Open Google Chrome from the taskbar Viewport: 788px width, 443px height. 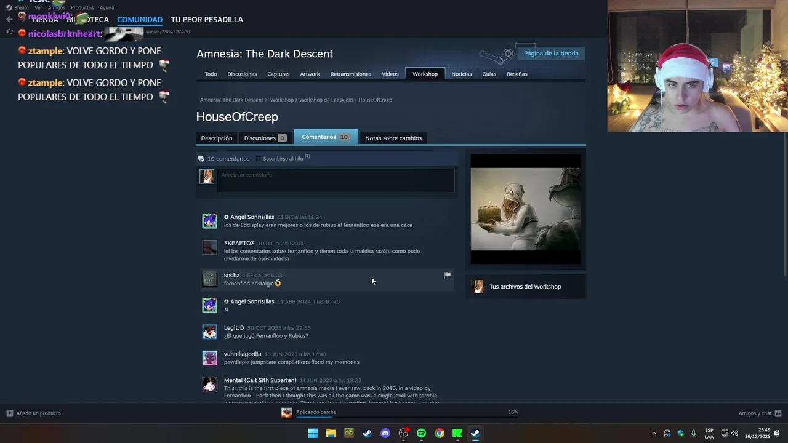click(440, 433)
